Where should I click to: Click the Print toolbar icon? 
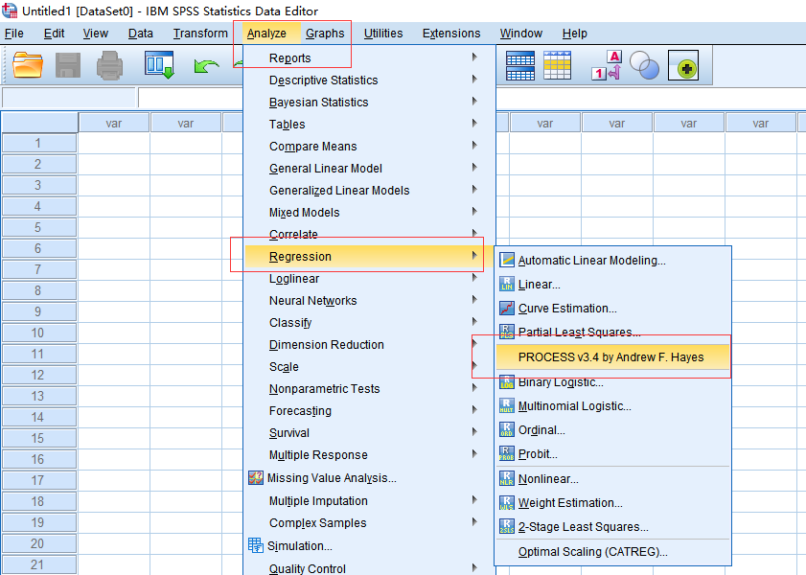109,66
